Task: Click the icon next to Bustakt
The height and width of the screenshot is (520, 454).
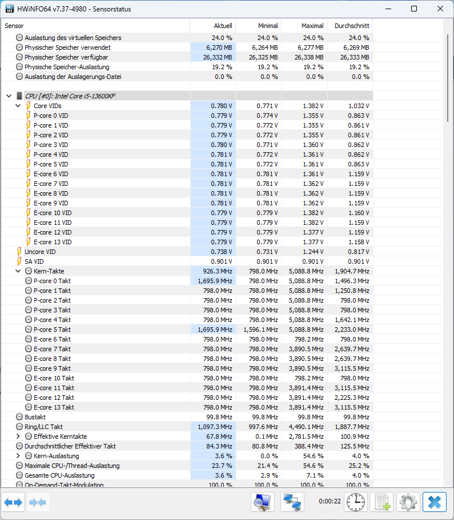Action: click(x=19, y=417)
